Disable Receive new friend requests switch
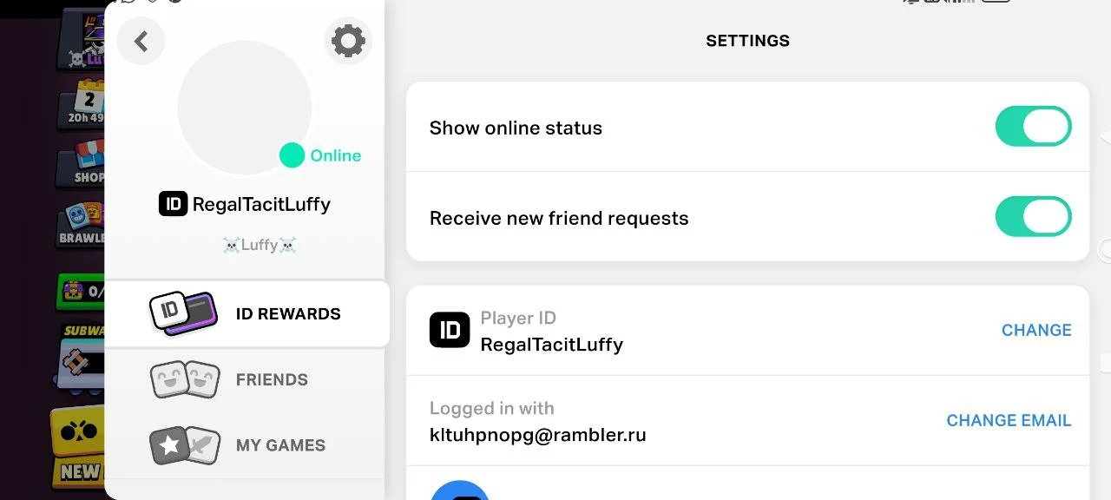1111x500 pixels. click(1033, 217)
